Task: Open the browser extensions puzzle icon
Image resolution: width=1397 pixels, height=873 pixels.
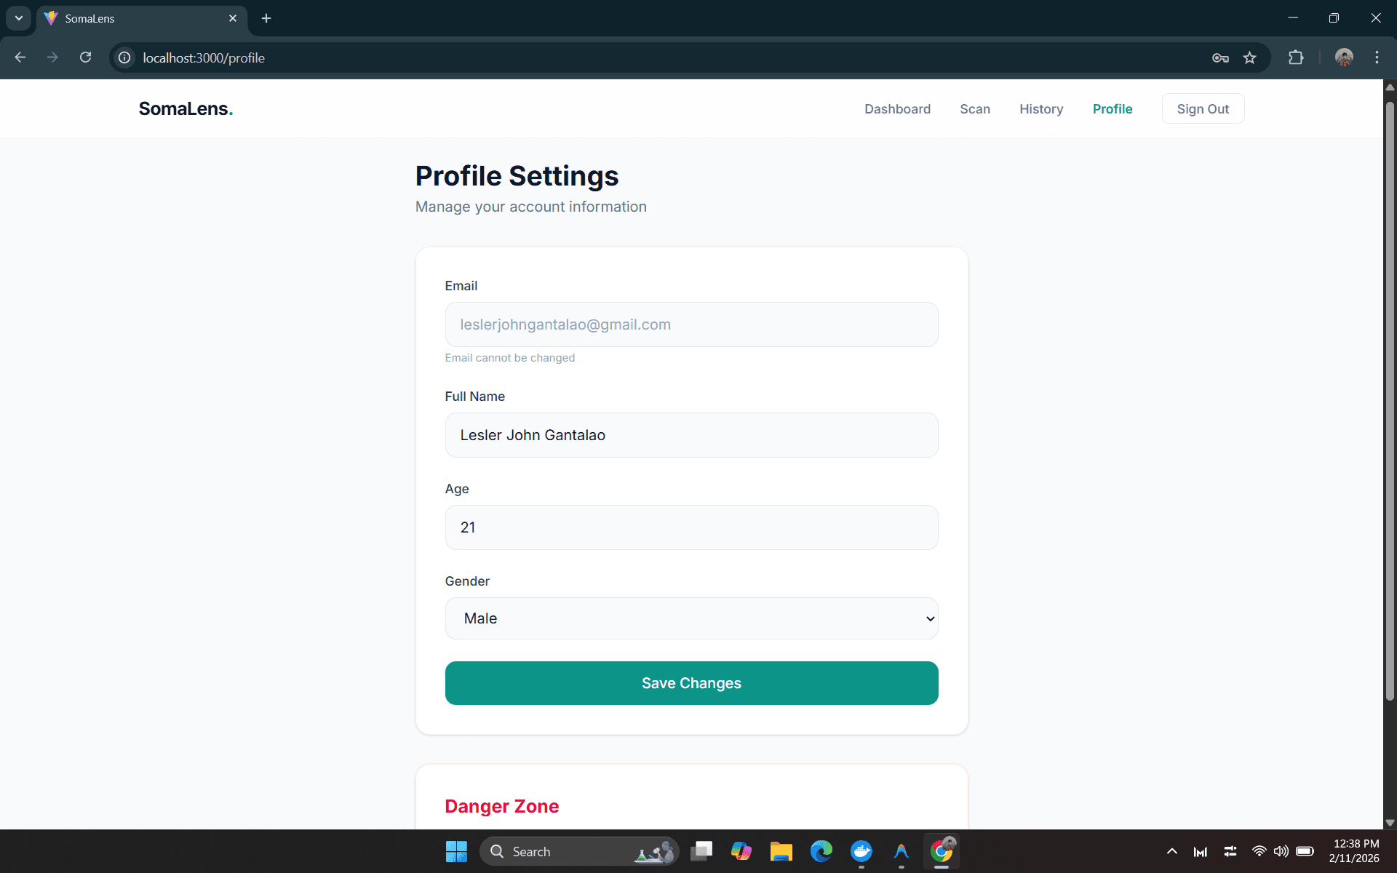Action: point(1296,57)
